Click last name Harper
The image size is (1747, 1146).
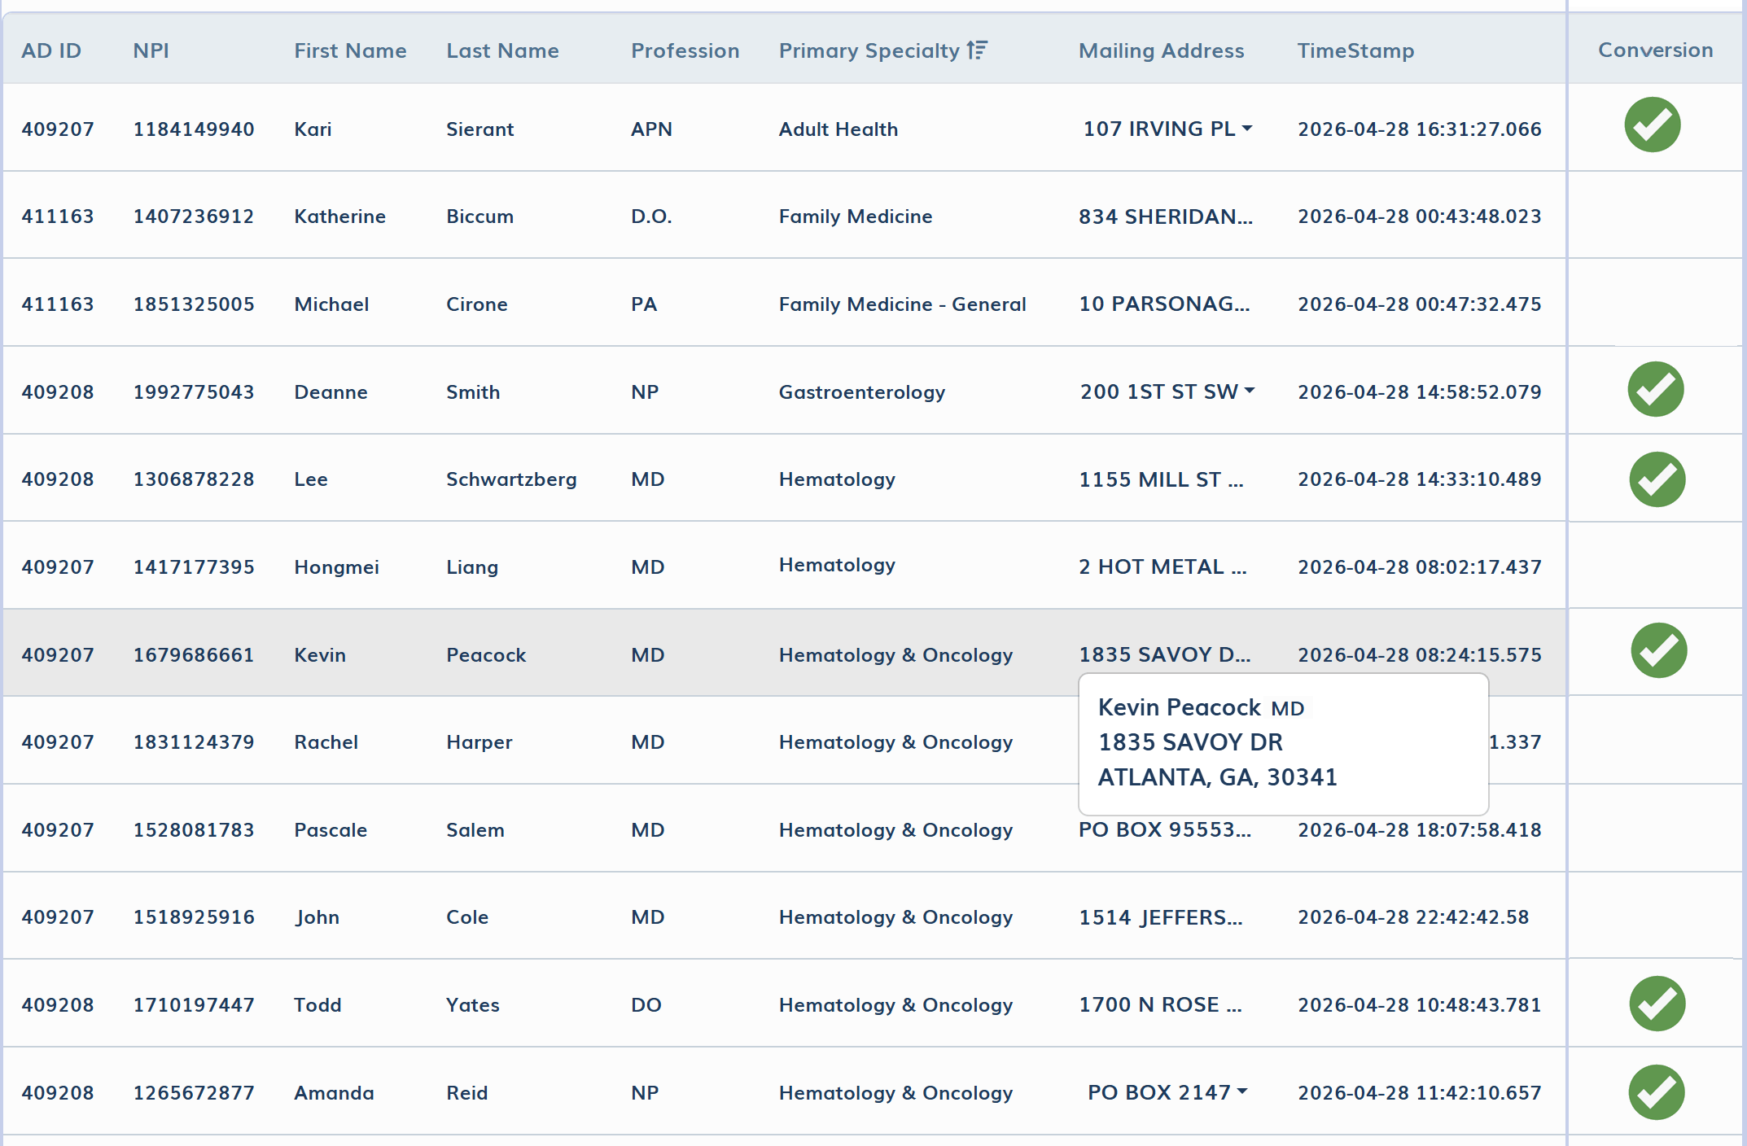(479, 741)
